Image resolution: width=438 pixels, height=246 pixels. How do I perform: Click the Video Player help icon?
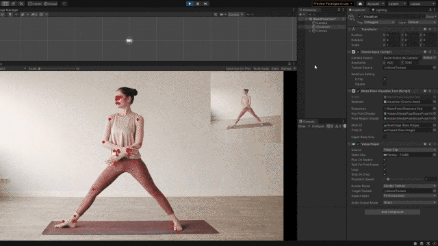click(x=425, y=144)
